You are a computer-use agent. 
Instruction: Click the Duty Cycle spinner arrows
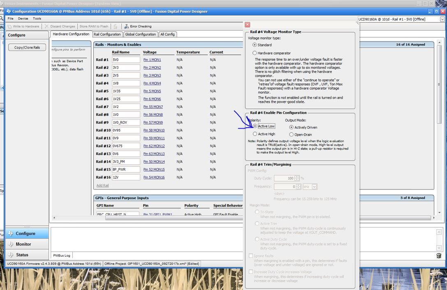(x=297, y=178)
